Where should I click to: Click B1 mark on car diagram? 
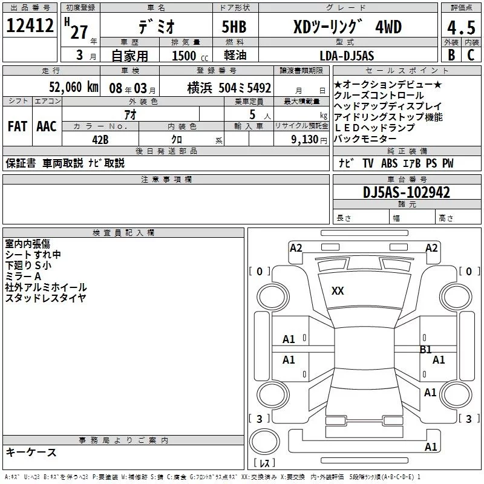click(x=425, y=350)
